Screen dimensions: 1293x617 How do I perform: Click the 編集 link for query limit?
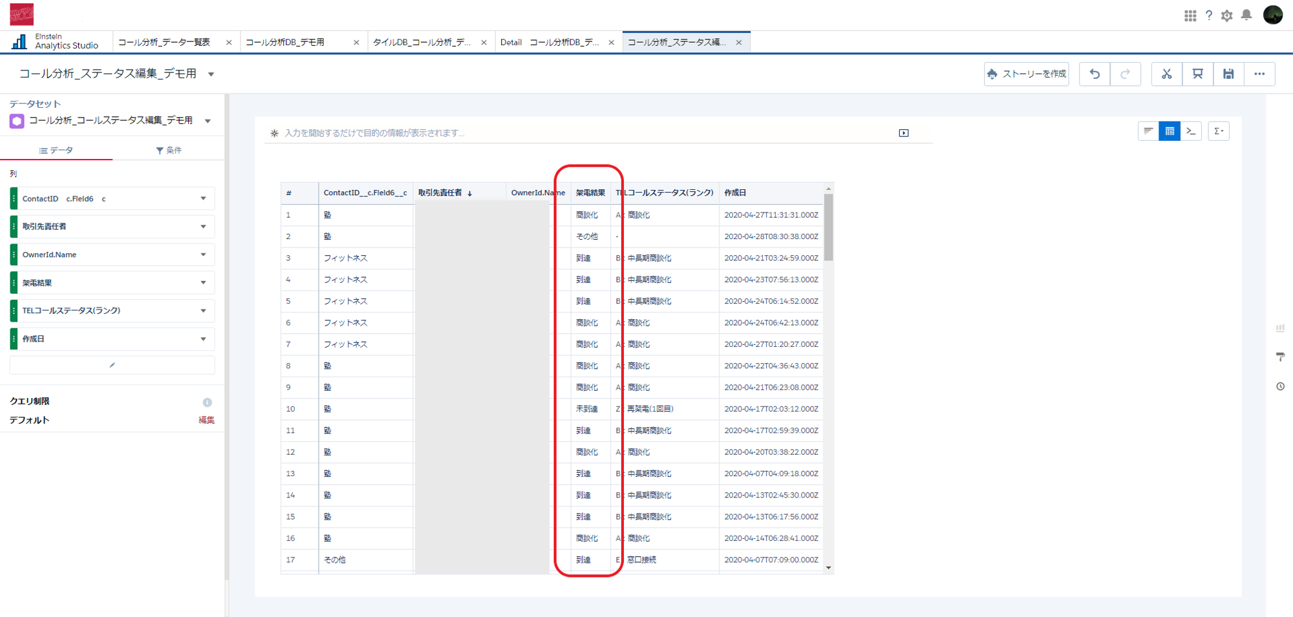tap(206, 420)
